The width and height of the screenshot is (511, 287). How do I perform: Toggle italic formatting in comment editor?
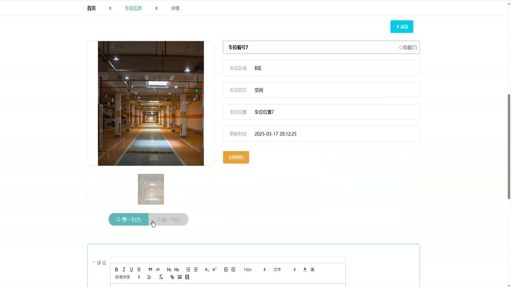124,269
